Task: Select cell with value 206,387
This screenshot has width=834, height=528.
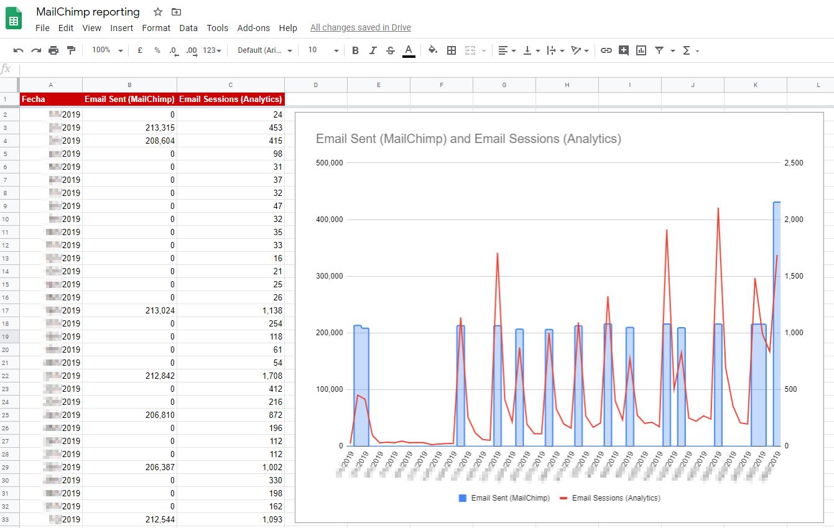Action: click(129, 467)
